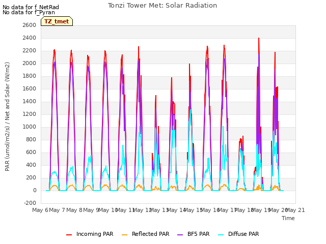Click the 'No data for f_NetRad' message

coord(31,7)
